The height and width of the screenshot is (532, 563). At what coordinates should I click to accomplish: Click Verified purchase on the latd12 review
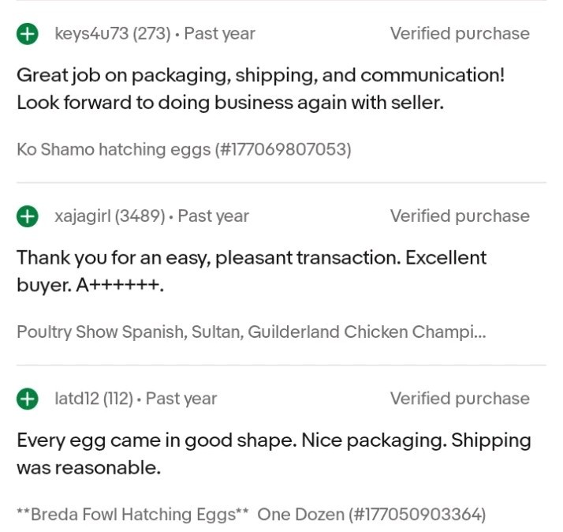[460, 399]
